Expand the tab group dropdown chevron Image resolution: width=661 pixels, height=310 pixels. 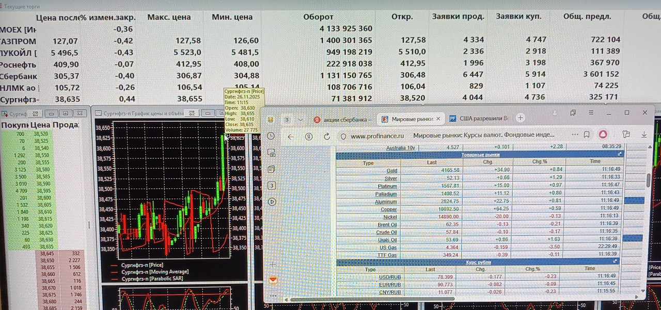click(x=300, y=119)
